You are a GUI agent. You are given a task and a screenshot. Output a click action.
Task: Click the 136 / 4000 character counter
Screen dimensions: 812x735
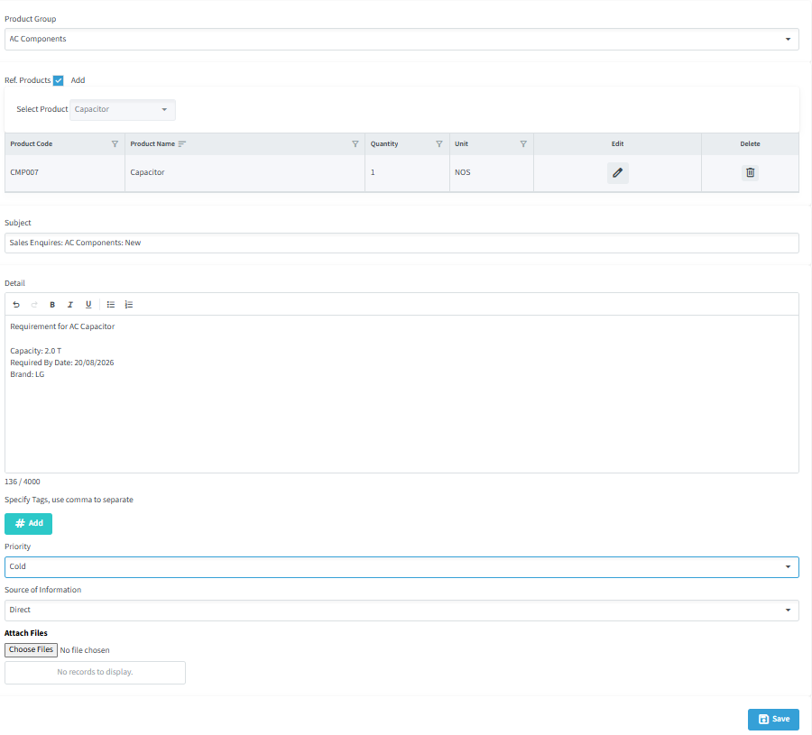23,482
